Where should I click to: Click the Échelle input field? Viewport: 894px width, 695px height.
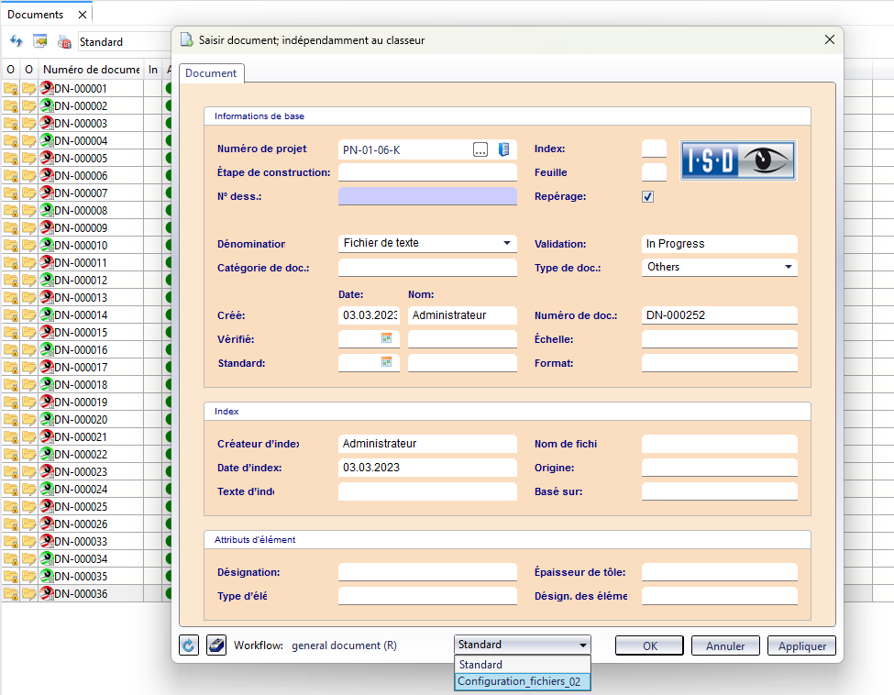pos(720,339)
